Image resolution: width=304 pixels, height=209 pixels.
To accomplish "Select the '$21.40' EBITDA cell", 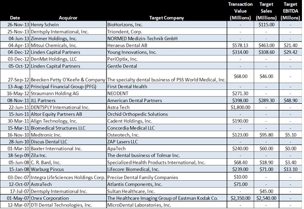I will [291, 45].
